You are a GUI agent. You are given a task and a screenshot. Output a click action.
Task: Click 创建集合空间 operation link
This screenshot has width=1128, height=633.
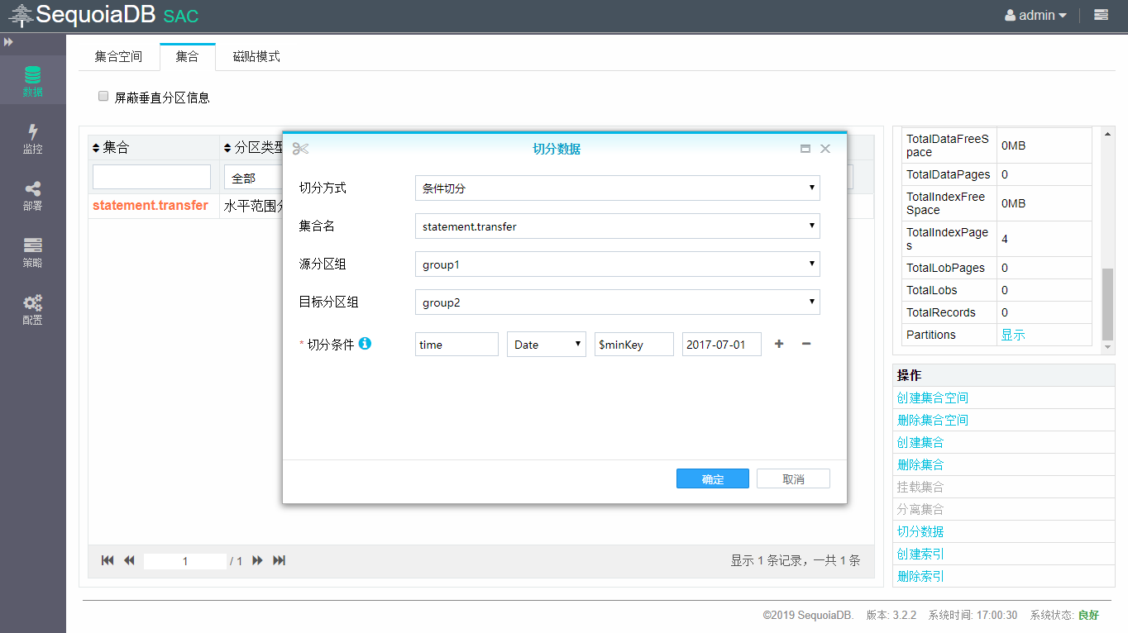coord(933,397)
